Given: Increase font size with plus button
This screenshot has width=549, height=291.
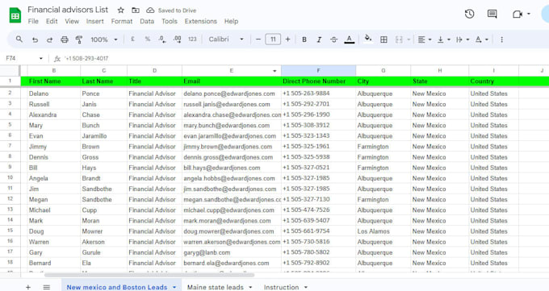Looking at the screenshot, I should 287,39.
